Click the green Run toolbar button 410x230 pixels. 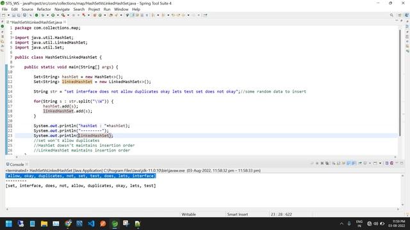click(53, 15)
